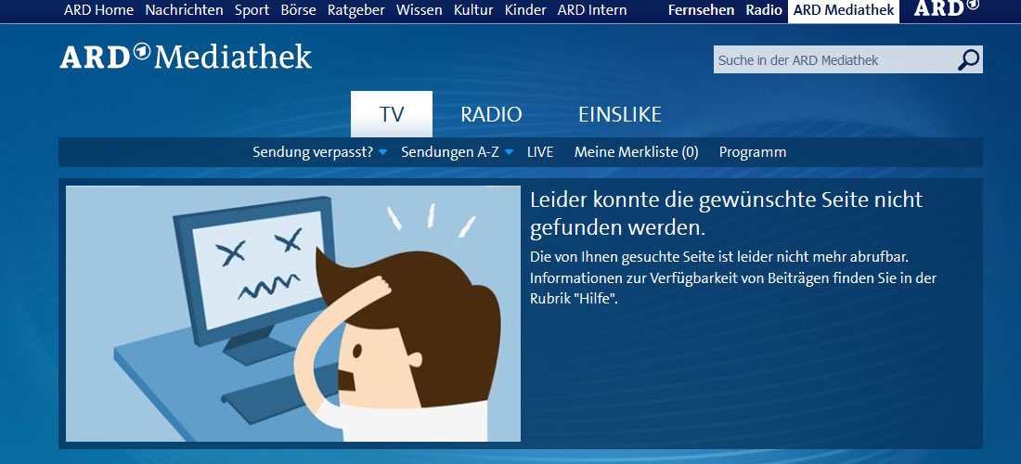Open the 'Sendungen A-Z' dropdown
Image resolution: width=1021 pixels, height=464 pixels.
pos(457,152)
